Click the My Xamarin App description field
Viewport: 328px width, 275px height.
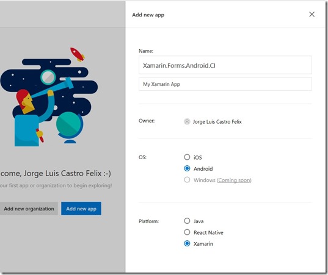[x=225, y=84]
